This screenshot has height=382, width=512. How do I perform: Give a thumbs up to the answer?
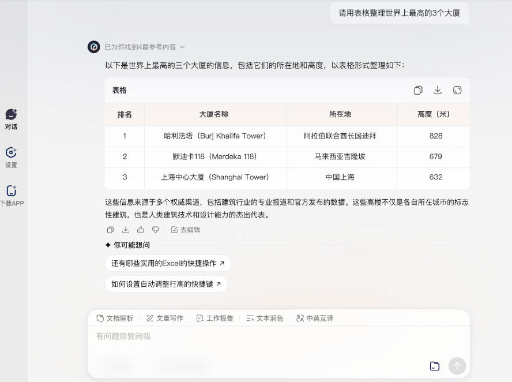141,230
